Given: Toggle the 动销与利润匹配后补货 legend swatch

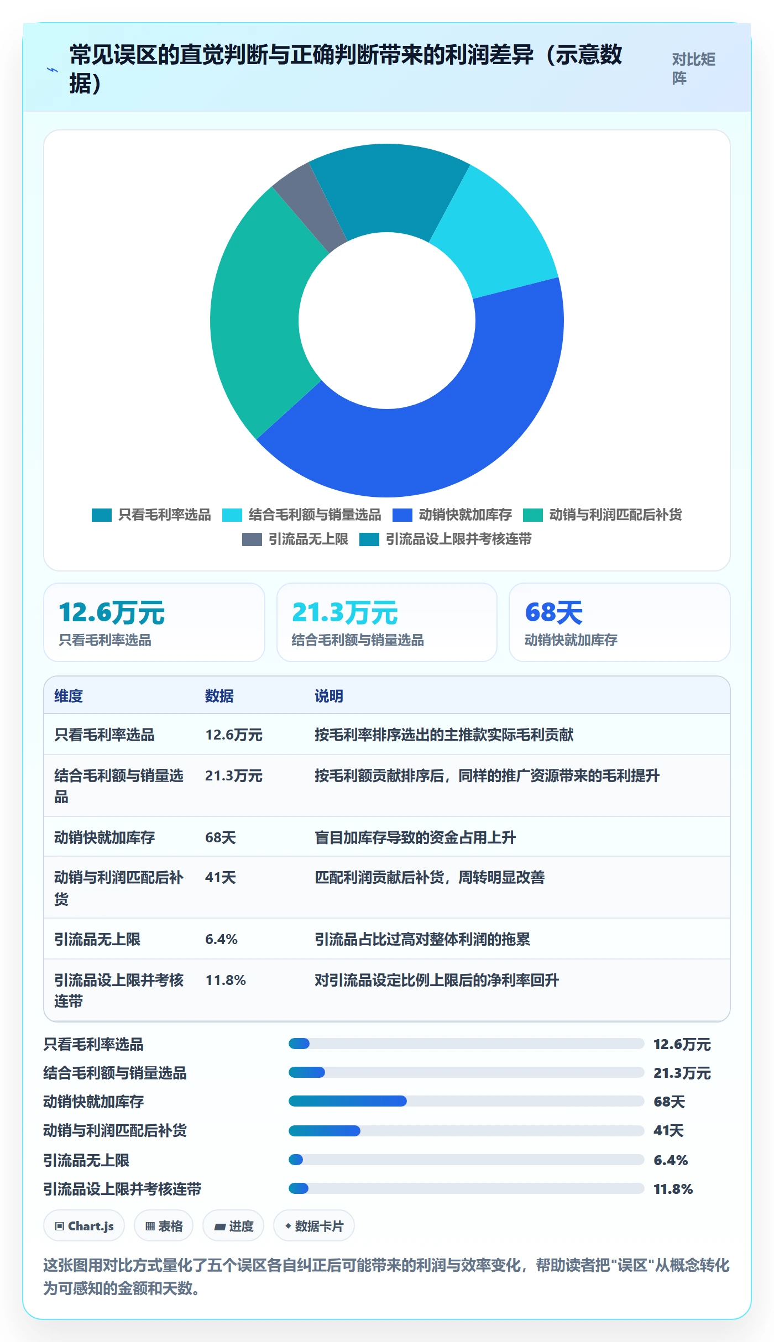Looking at the screenshot, I should point(533,515).
